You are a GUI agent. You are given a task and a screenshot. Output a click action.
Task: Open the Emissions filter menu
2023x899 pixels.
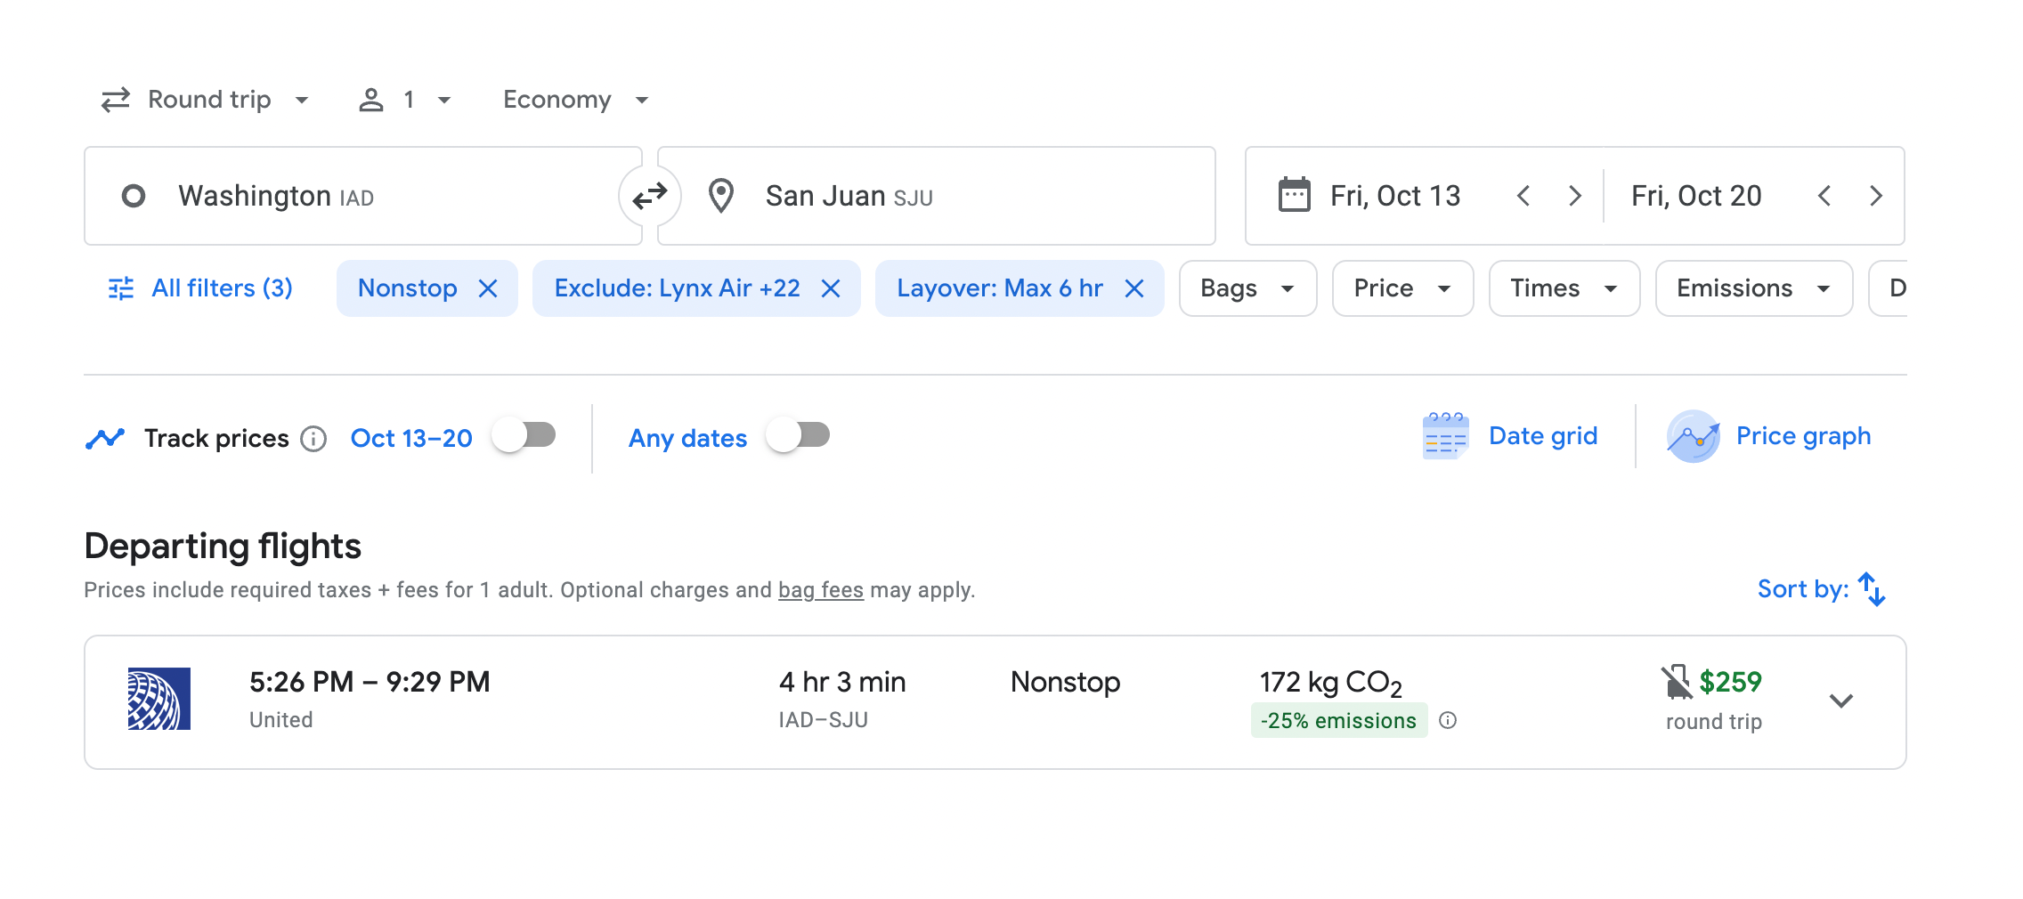coord(1752,288)
